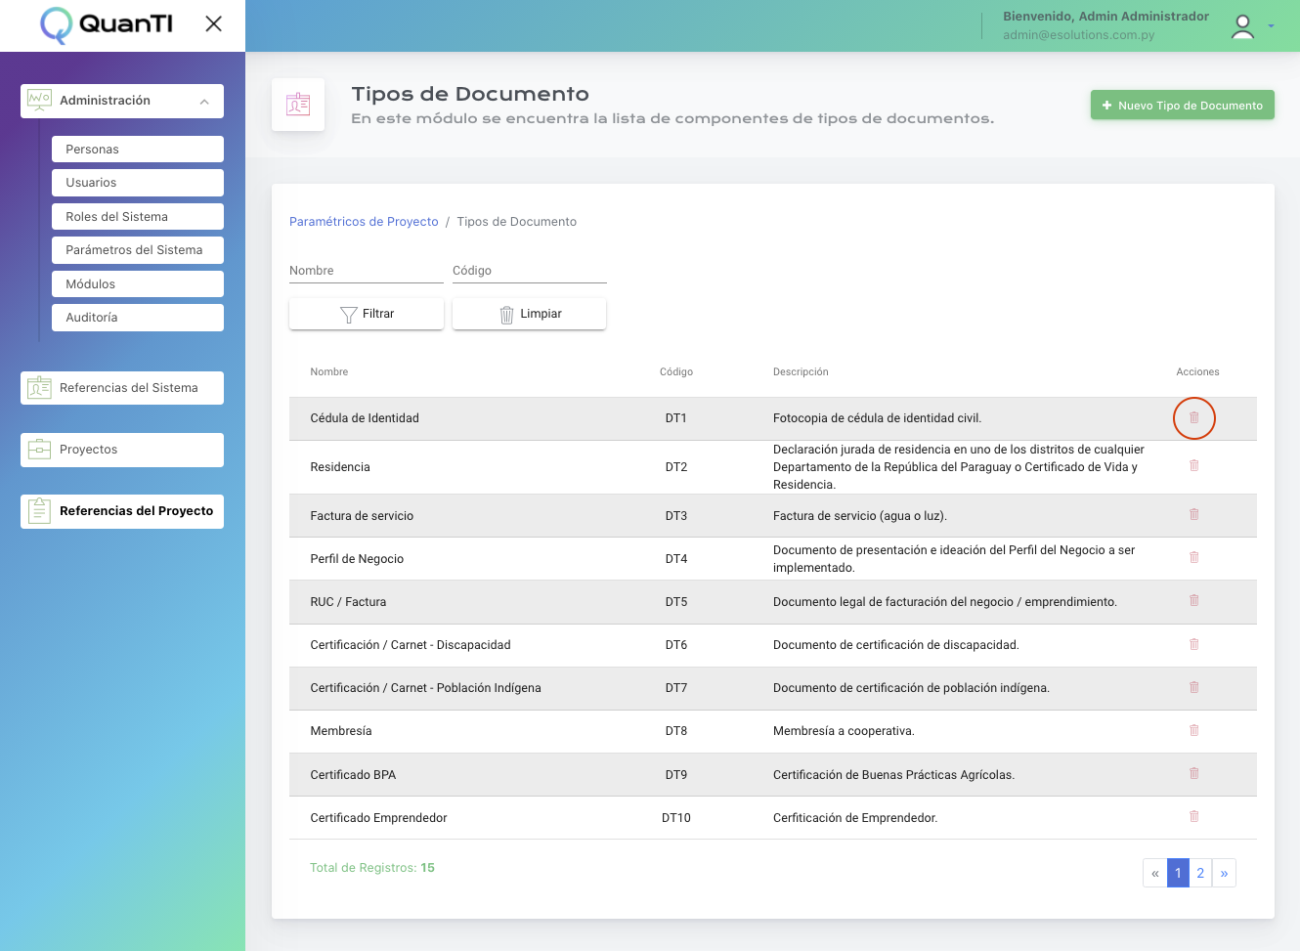Image resolution: width=1300 pixels, height=951 pixels.
Task: Open Personas in the sidebar
Action: (138, 149)
